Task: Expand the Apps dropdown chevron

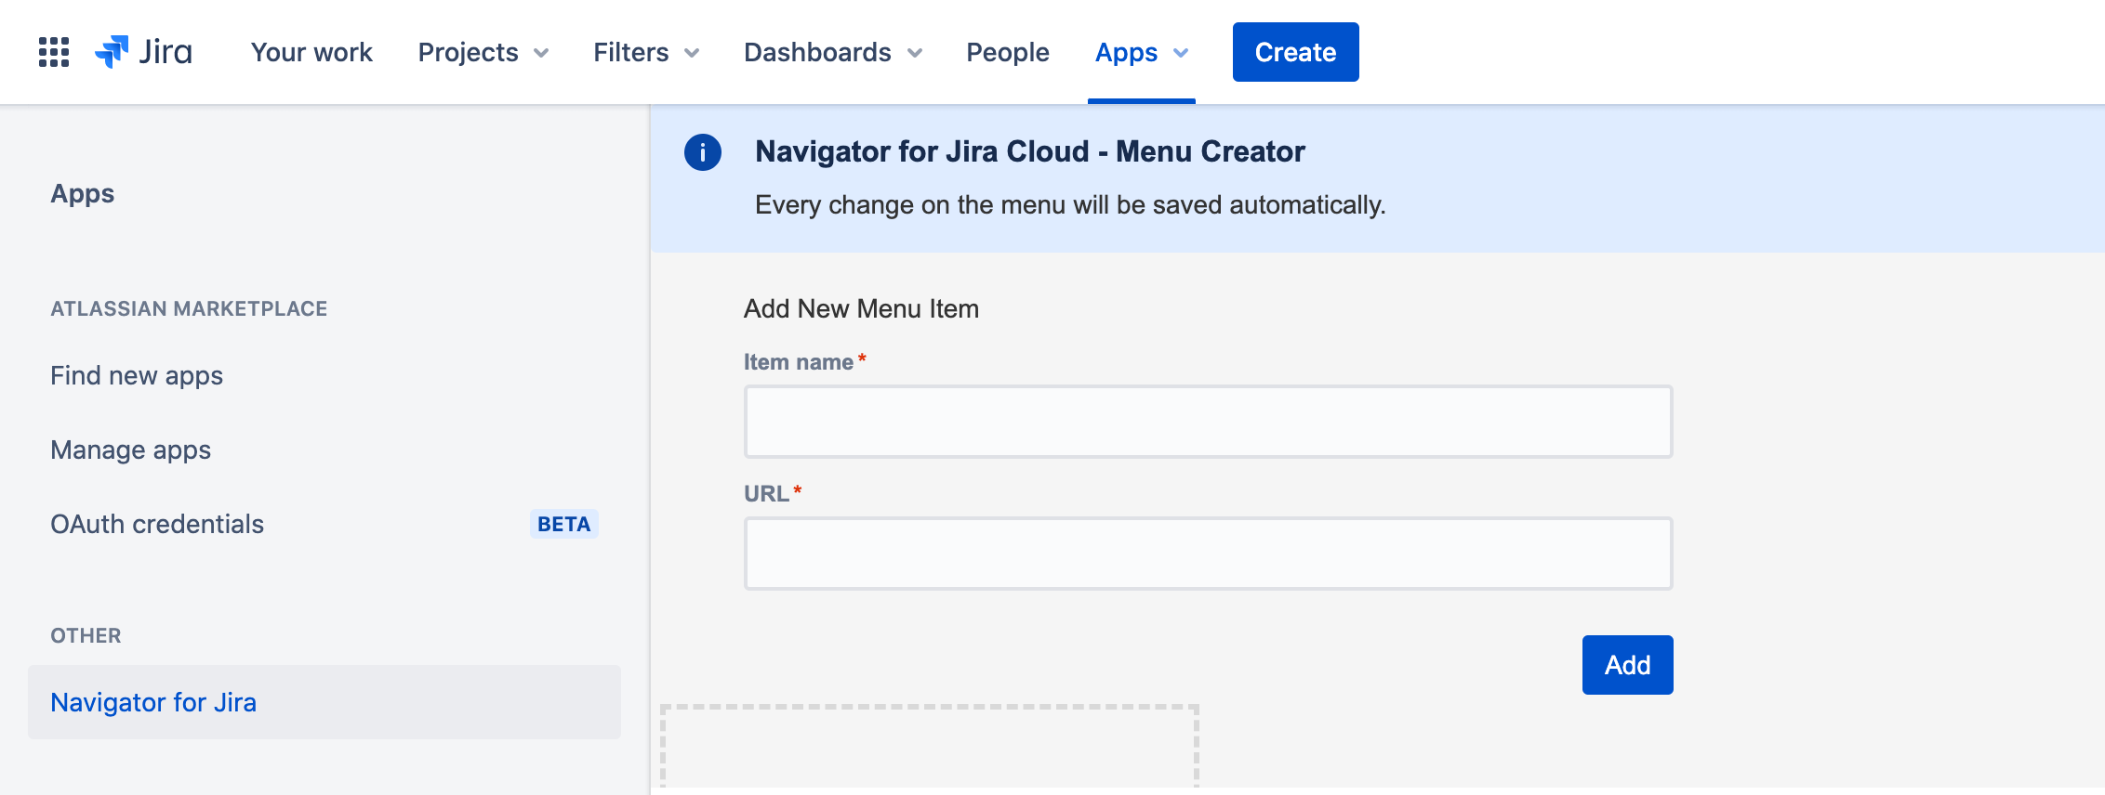Action: 1181,53
